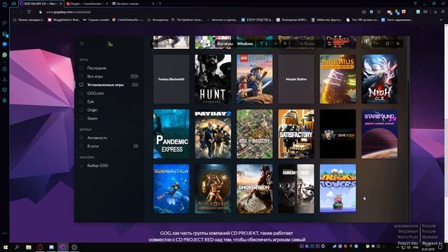Open Слушать онлайн bookmark
Screen dimensions: 448x252
pos(97,20)
